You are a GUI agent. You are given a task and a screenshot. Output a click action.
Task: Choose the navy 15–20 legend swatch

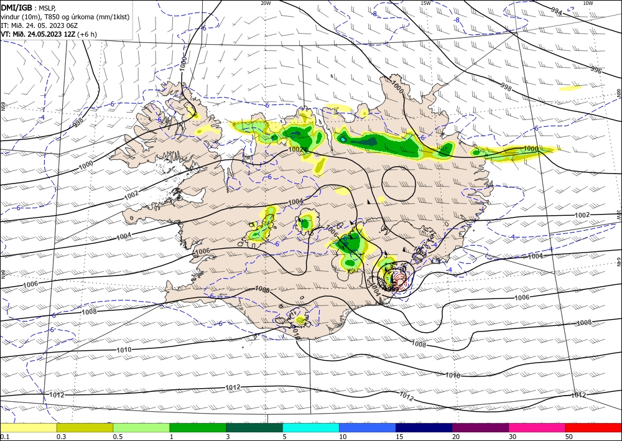(x=424, y=427)
